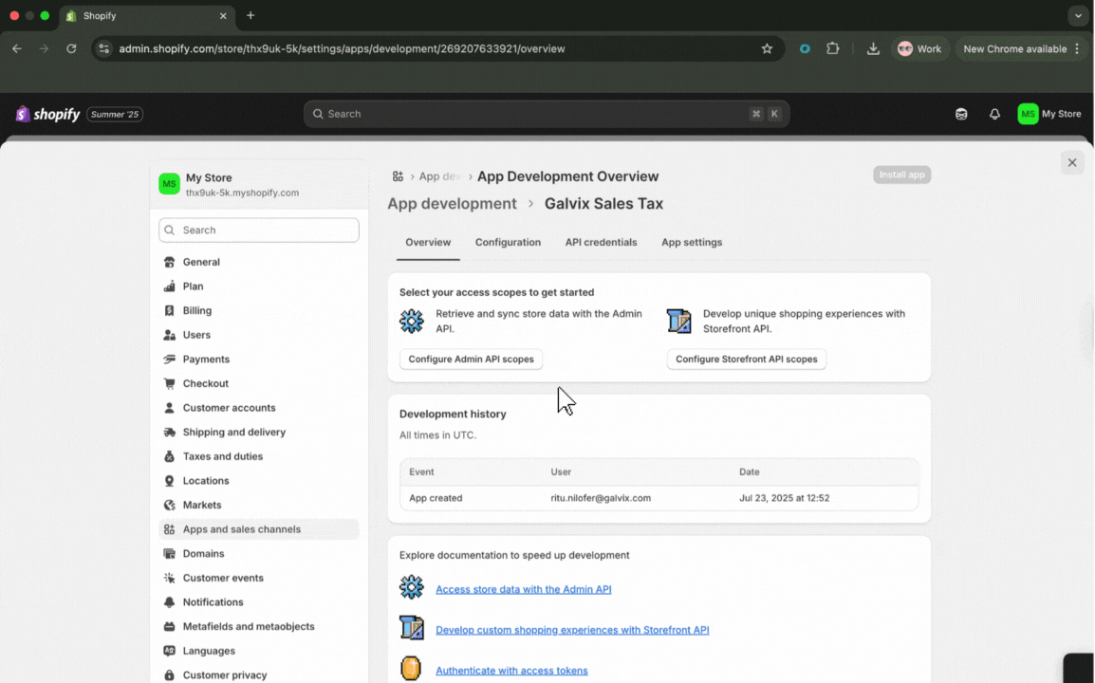Click the Summer '25 badge
The image size is (1095, 683).
(x=115, y=115)
